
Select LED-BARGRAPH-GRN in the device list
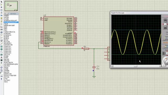coord(11,64)
